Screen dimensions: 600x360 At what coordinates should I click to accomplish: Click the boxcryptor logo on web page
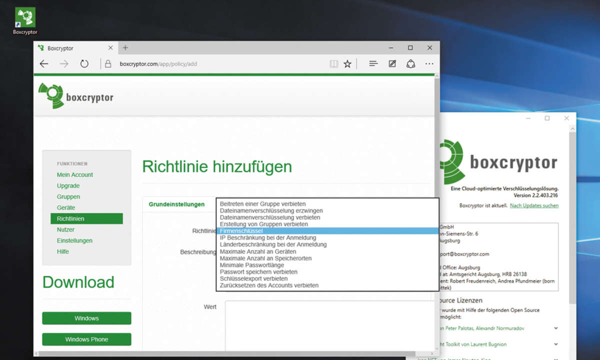click(x=76, y=96)
